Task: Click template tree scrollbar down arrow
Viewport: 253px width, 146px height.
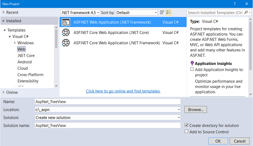Action: 56,86
